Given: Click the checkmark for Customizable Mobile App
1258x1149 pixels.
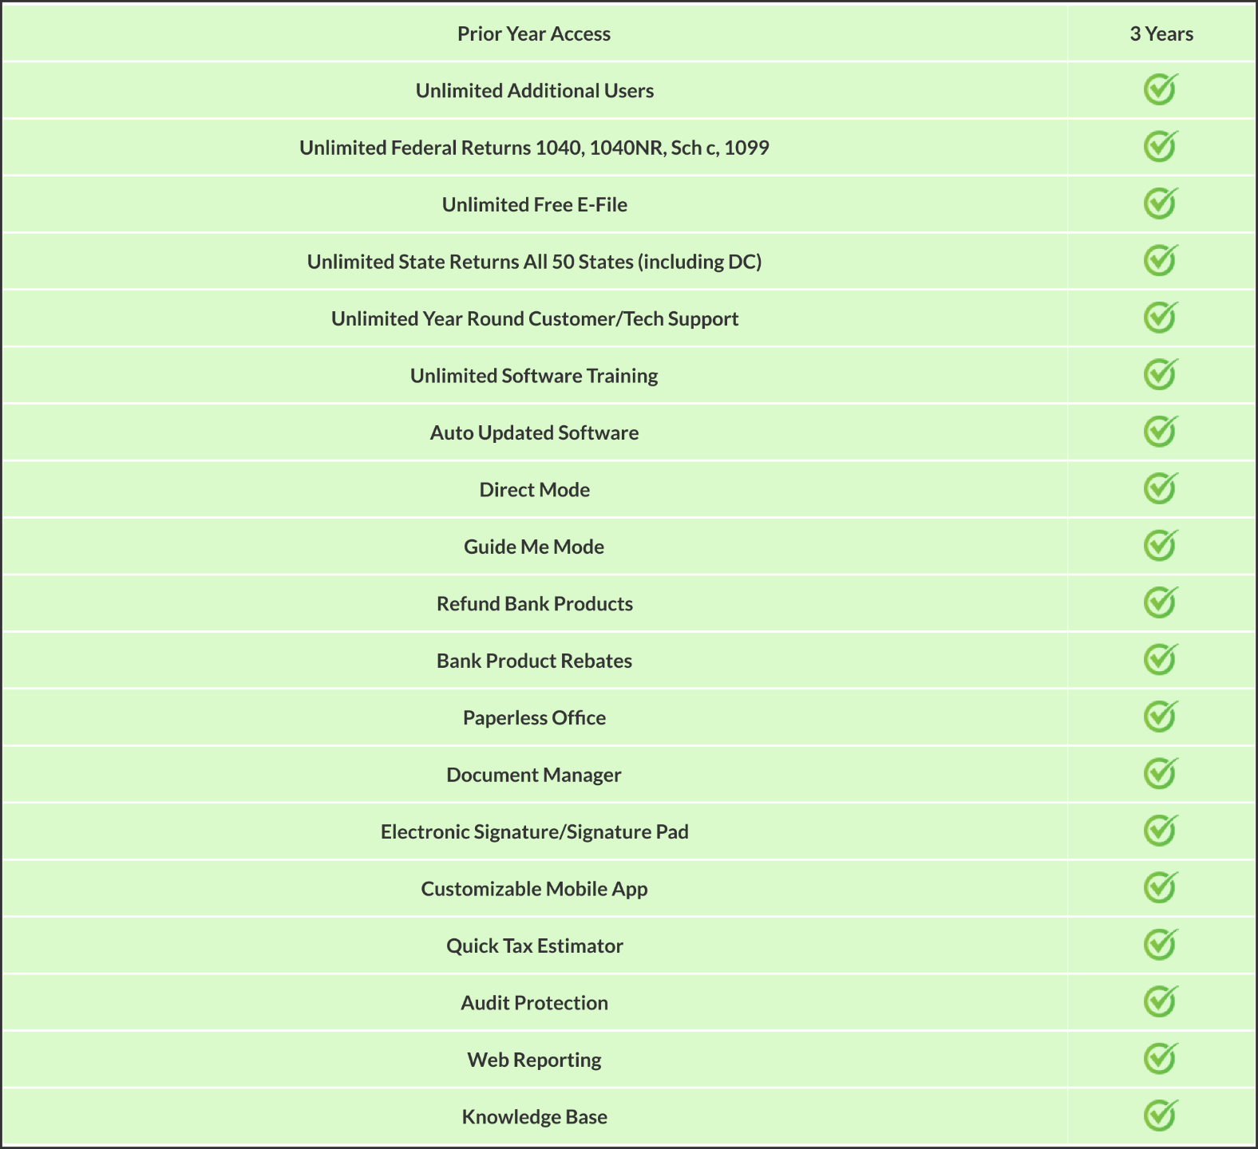Looking at the screenshot, I should pos(1161,888).
